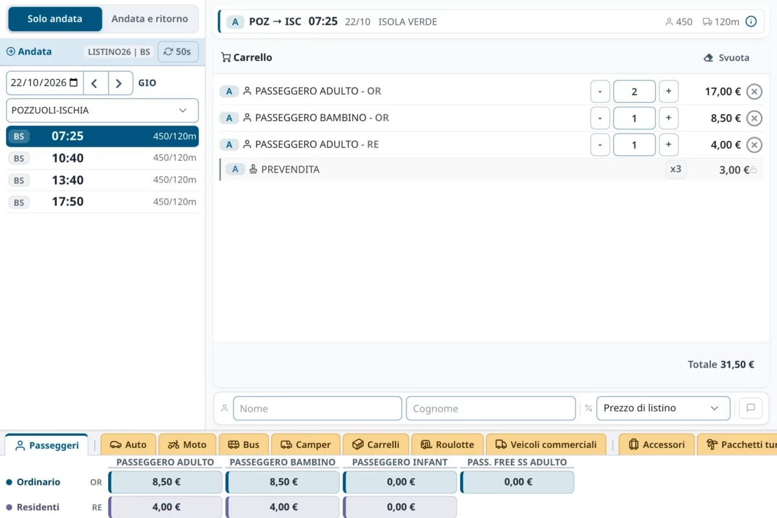Open date picker calendar icon
This screenshot has width=777, height=518.
pos(74,83)
